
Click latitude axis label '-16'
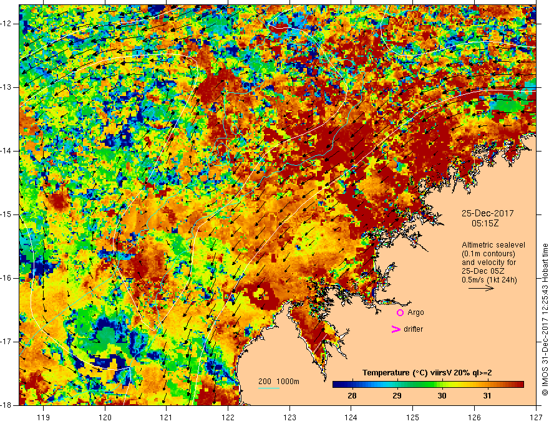pos(6,278)
